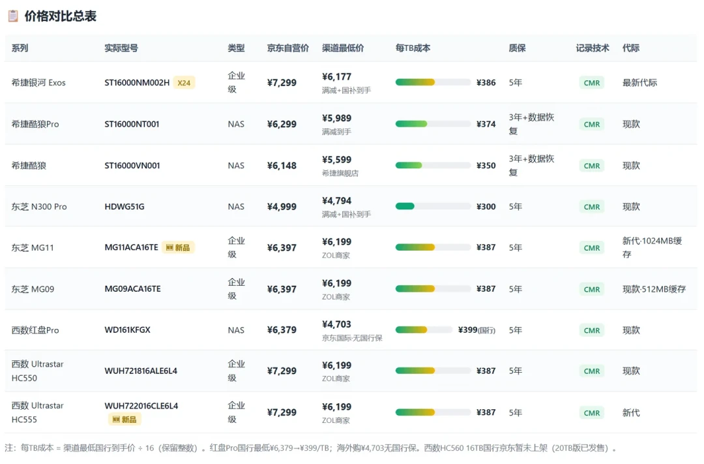Viewport: 704px width, 464px height.
Task: Click model number WD161KFGX
Action: click(x=128, y=330)
